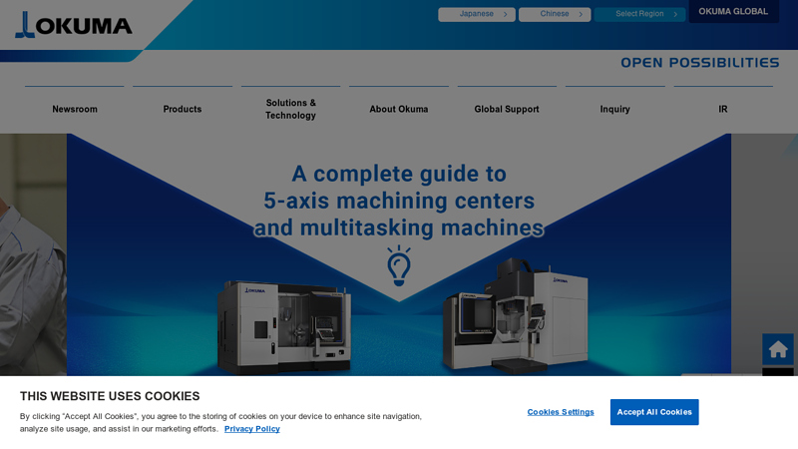Click the OPEN POSSIBILITIES slogan text
Screen dimensions: 798x449
tap(700, 63)
